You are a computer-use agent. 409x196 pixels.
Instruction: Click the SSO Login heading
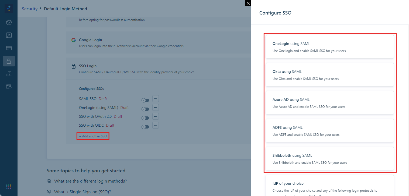(x=88, y=66)
